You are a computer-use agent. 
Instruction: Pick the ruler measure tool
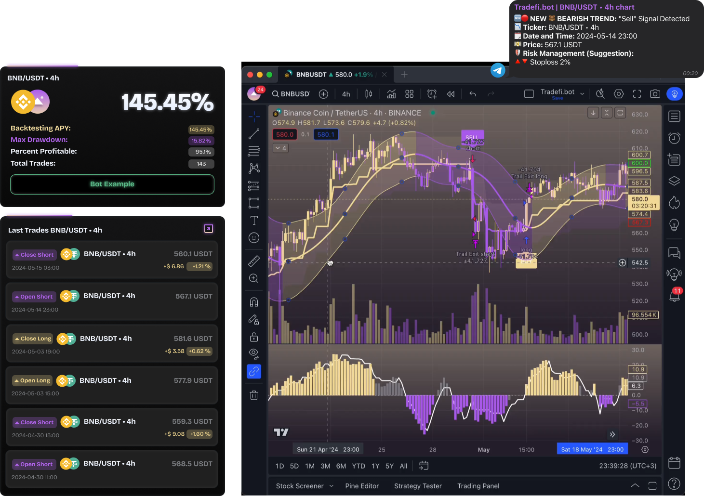pos(254,261)
